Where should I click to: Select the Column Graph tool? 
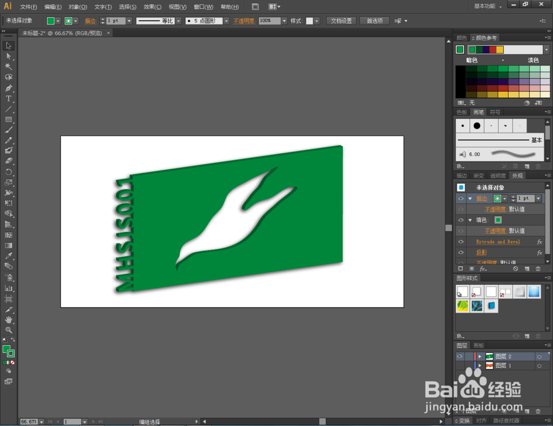coord(8,288)
